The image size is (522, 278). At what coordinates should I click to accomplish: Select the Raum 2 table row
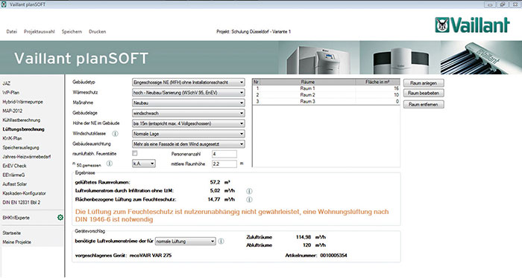327,95
